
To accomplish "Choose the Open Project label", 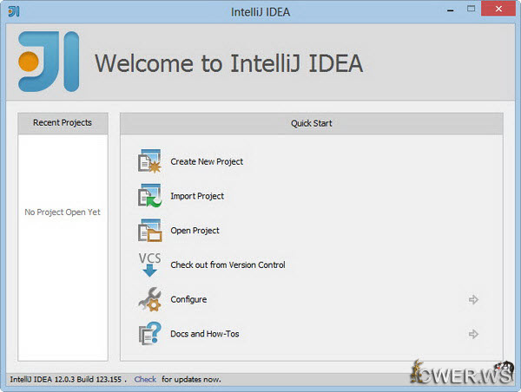I will pyautogui.click(x=195, y=231).
